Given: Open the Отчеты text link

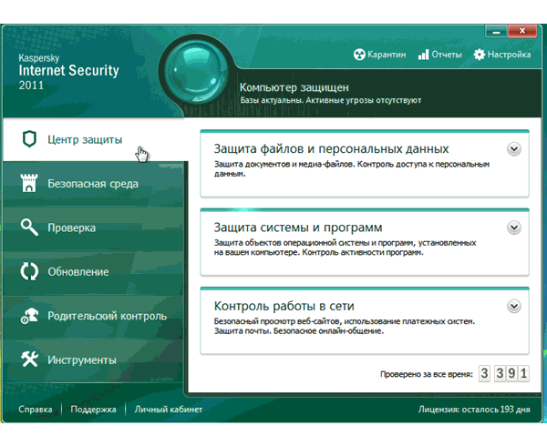Looking at the screenshot, I should (447, 55).
